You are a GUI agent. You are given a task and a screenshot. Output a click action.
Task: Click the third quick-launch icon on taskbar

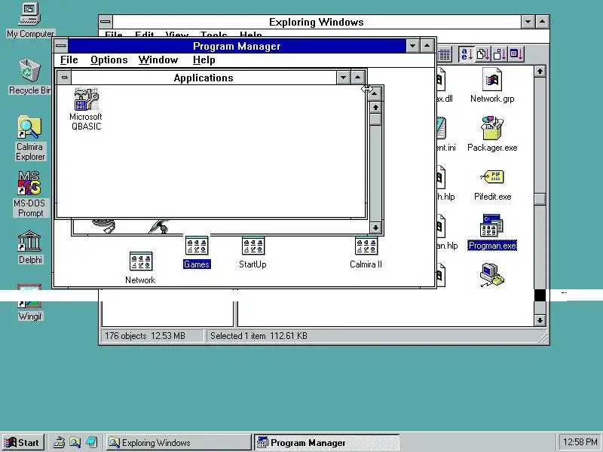(91, 442)
